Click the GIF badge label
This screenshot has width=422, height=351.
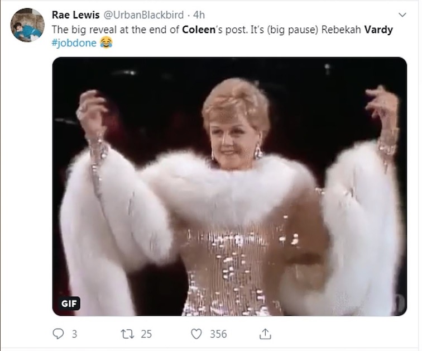[70, 303]
